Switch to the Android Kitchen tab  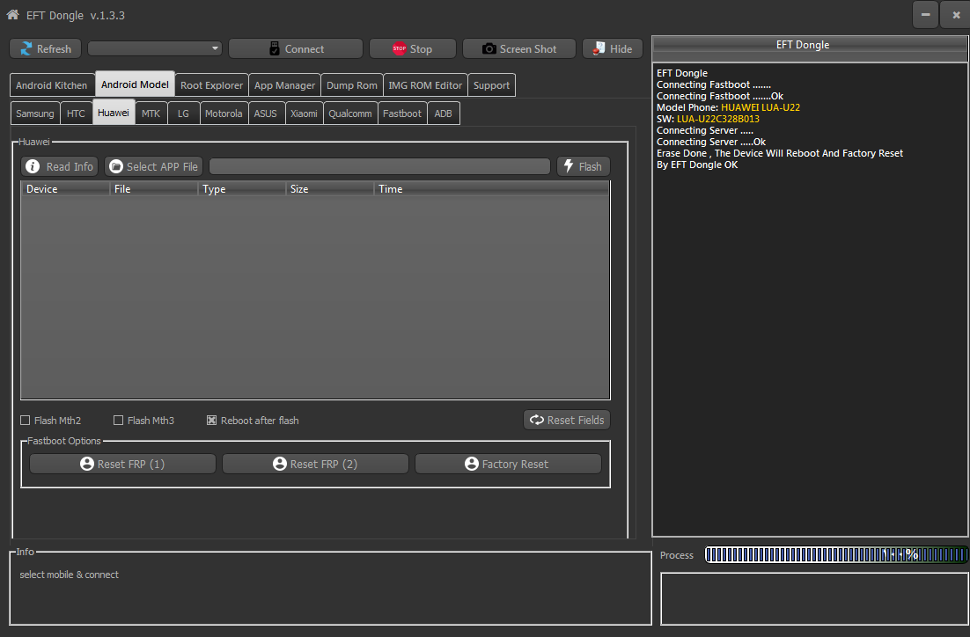[52, 85]
